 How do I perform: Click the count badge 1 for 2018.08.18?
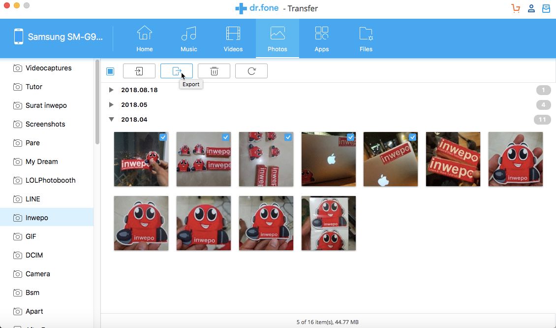tap(543, 90)
